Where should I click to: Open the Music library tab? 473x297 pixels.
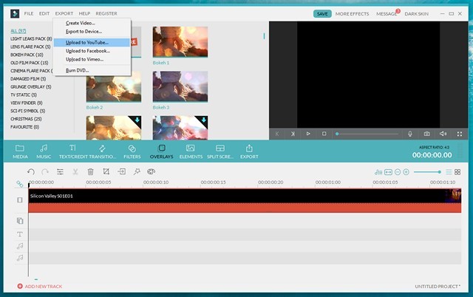(x=44, y=151)
